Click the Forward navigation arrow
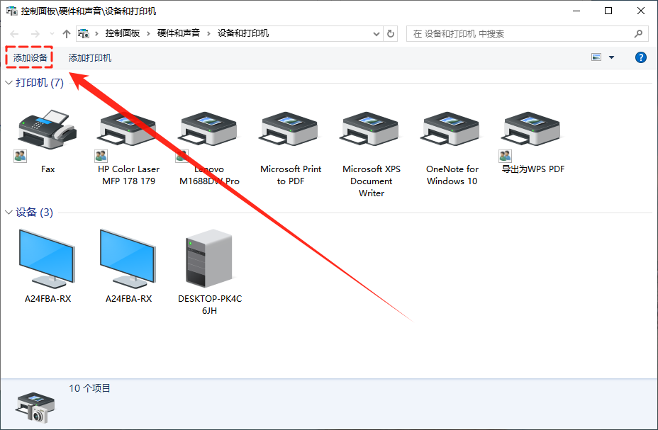 click(35, 33)
